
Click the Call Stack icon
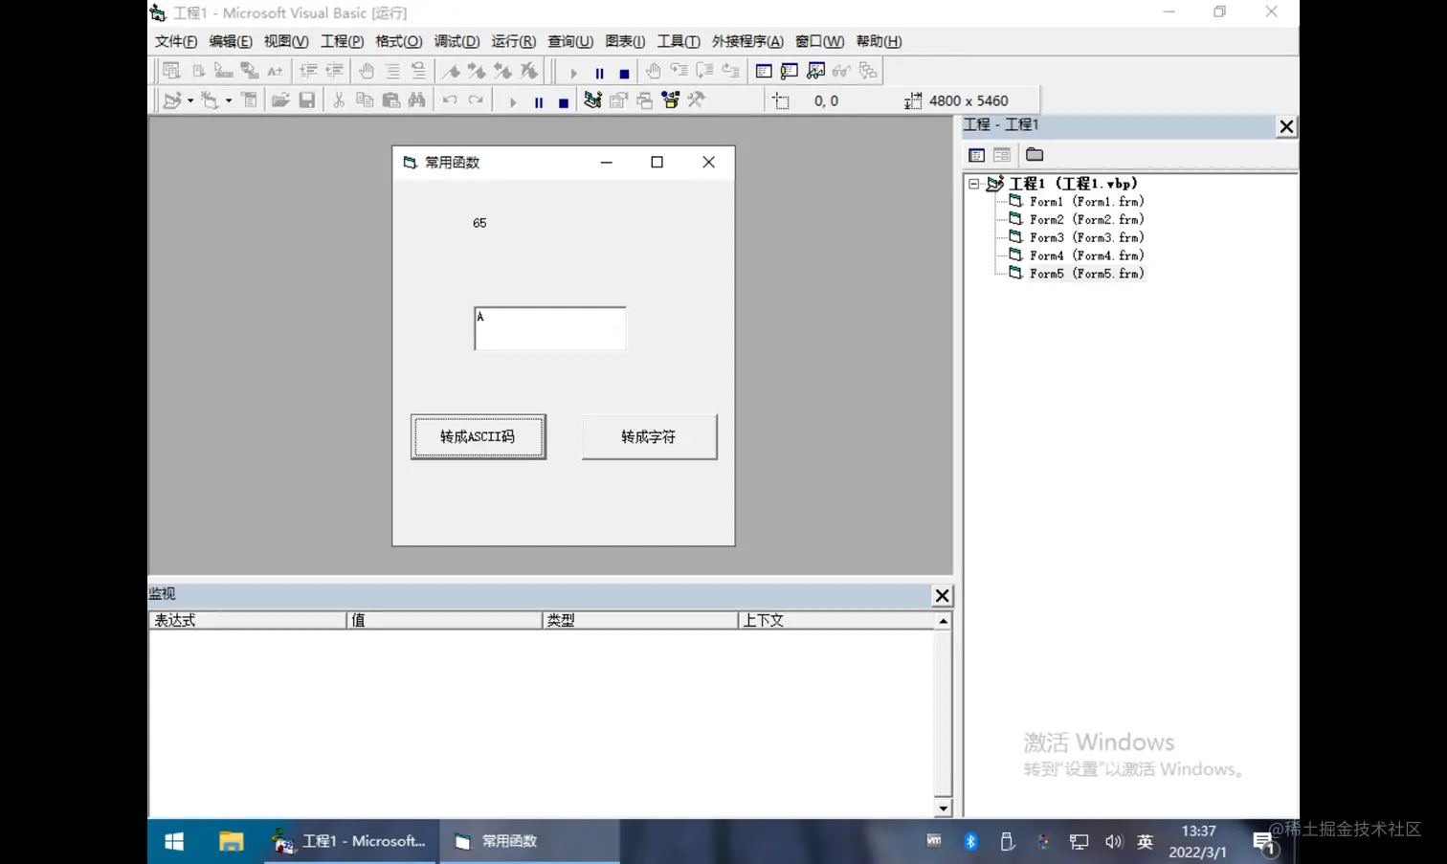[868, 71]
